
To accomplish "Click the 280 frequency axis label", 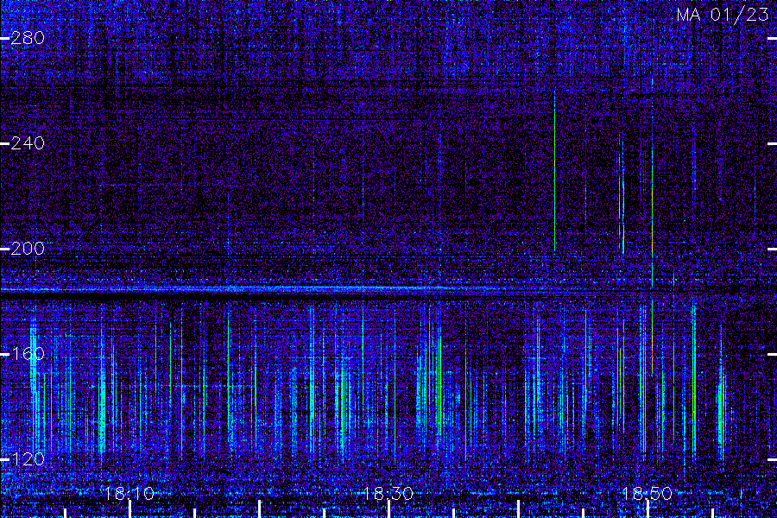I will [x=28, y=38].
